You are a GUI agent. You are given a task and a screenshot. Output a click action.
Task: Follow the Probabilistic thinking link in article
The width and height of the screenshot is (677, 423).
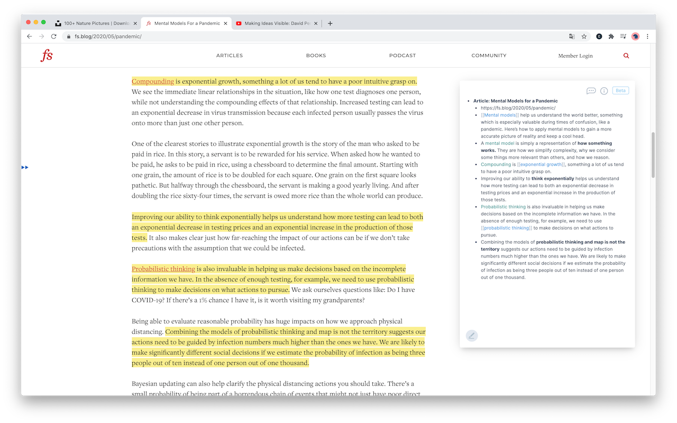click(x=163, y=269)
